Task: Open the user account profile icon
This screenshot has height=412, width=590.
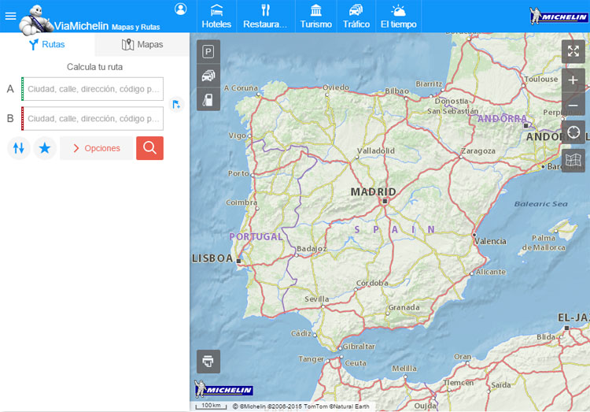Action: [181, 9]
